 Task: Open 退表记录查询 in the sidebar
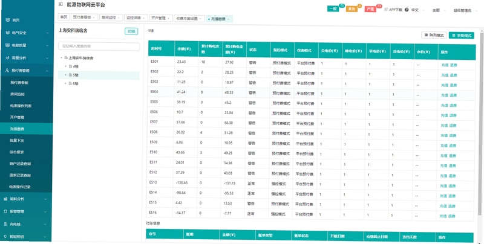[20, 175]
